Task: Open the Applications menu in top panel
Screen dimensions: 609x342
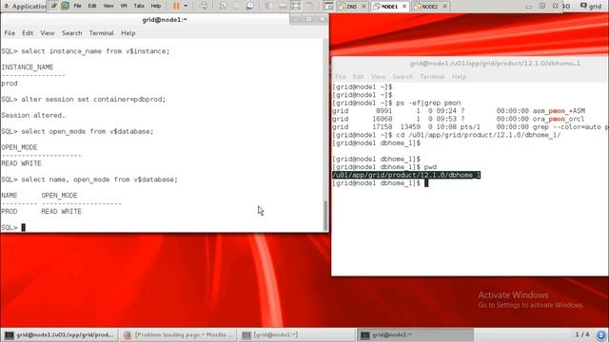Action: (x=26, y=7)
